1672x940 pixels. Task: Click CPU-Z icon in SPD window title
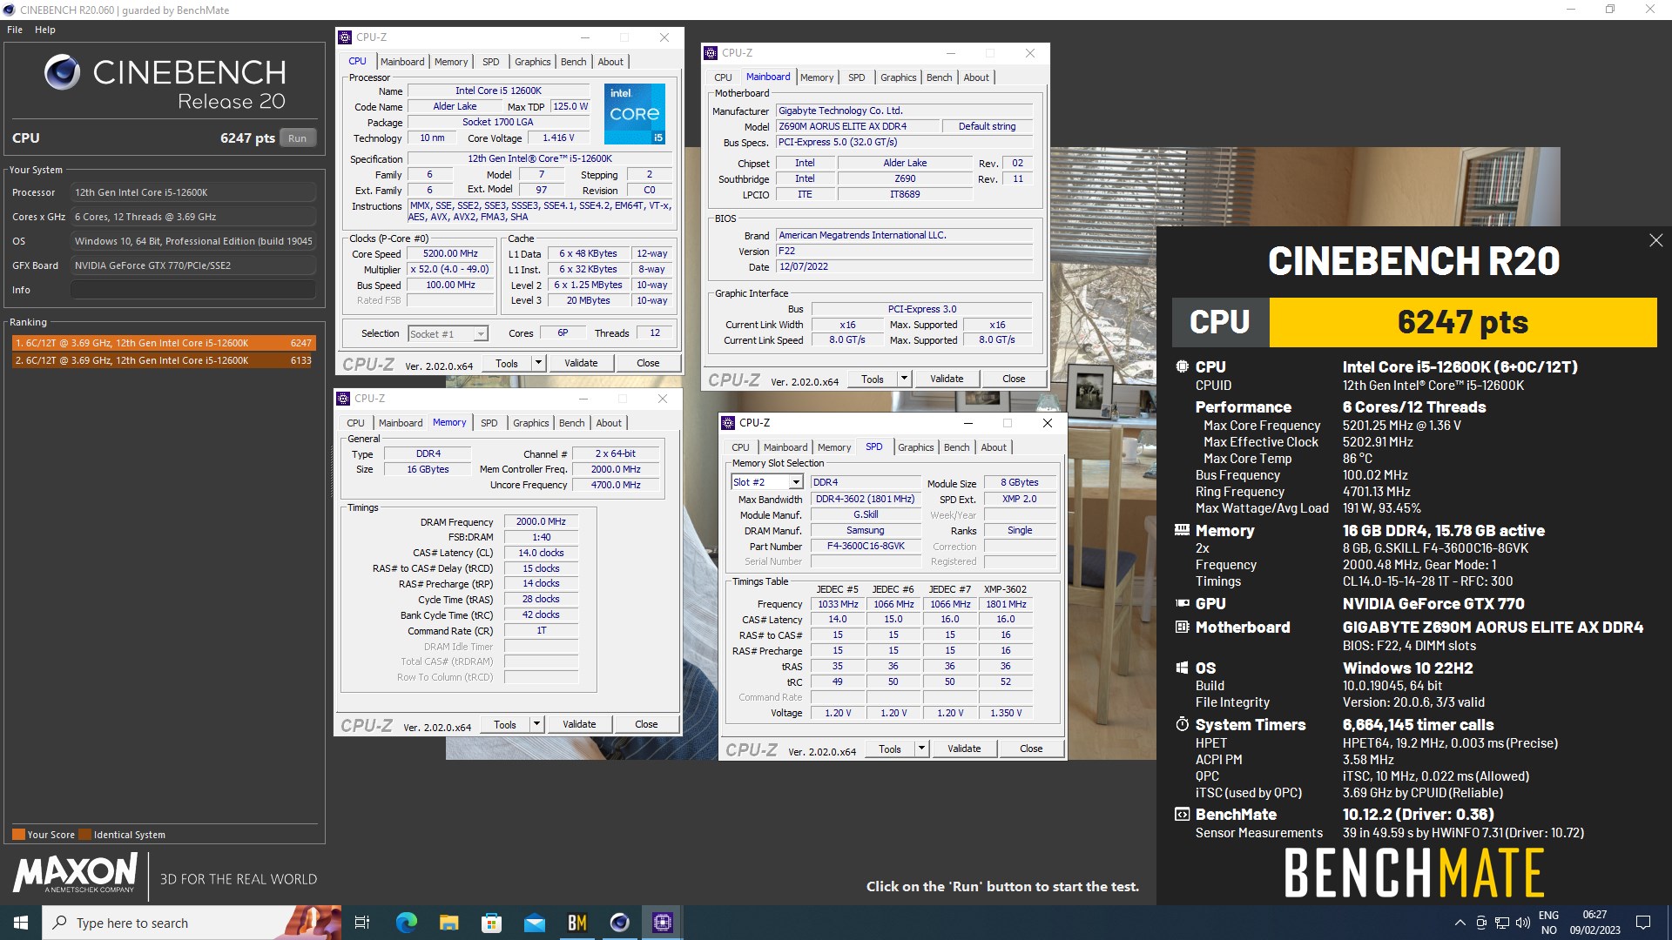point(728,423)
